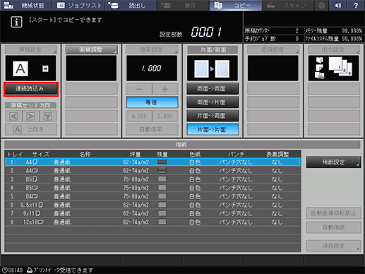Image resolution: width=365 pixels, height=274 pixels.
Task: Increase magnification with plus button
Action: point(165,89)
